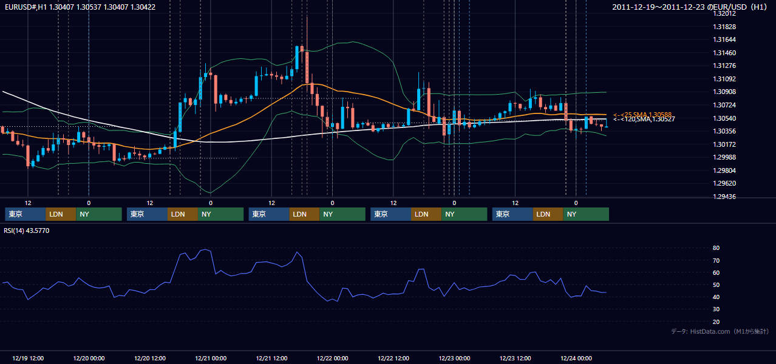The height and width of the screenshot is (364, 776).
Task: Click the EURUSD#,H1 price header text
Action: point(79,7)
